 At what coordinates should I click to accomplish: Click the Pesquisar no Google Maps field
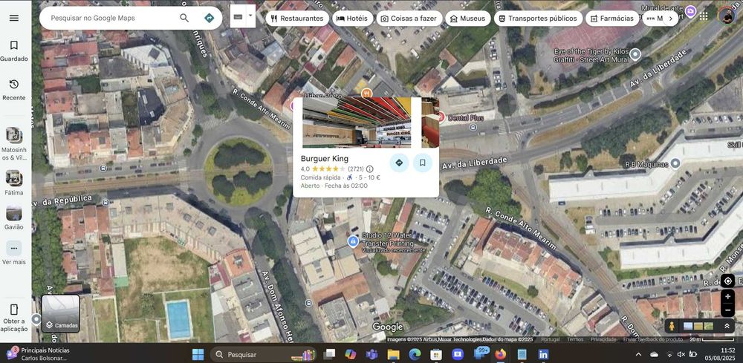pyautogui.click(x=111, y=18)
